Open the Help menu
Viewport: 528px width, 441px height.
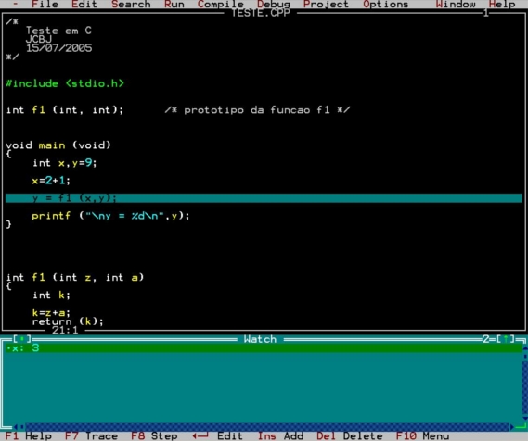502,4
